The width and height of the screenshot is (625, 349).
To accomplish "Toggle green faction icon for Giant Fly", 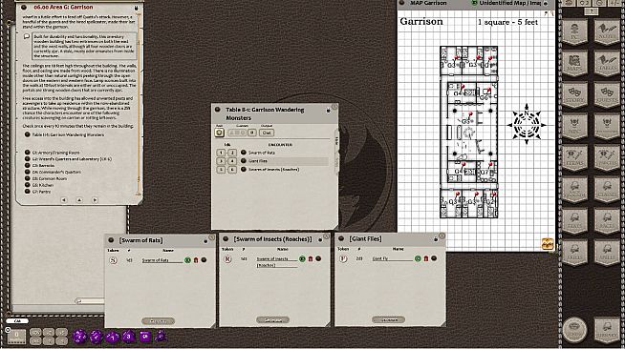I will [x=418, y=258].
